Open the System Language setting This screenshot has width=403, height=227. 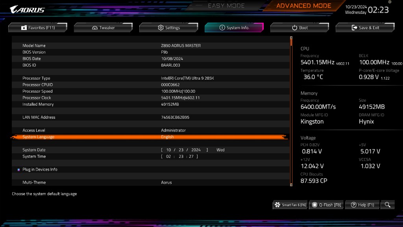pos(149,137)
